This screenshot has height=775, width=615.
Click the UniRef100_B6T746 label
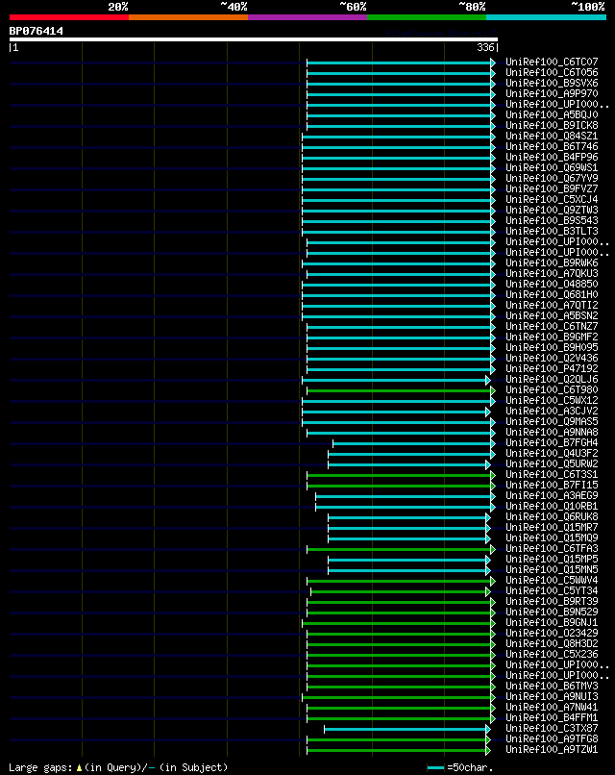point(552,146)
